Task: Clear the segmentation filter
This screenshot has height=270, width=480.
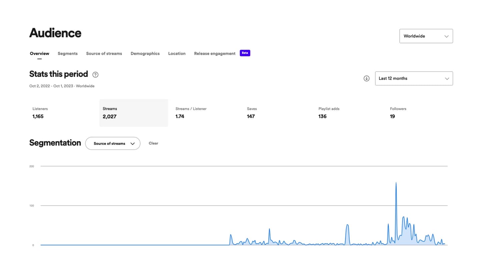Action: [x=153, y=143]
